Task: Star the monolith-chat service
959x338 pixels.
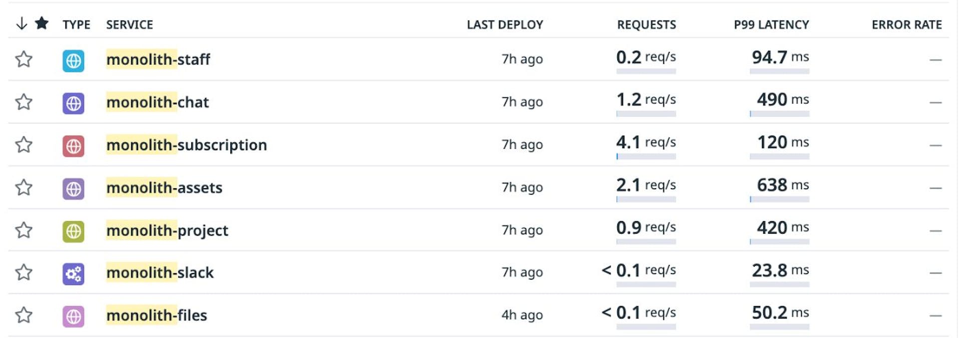Action: [23, 102]
